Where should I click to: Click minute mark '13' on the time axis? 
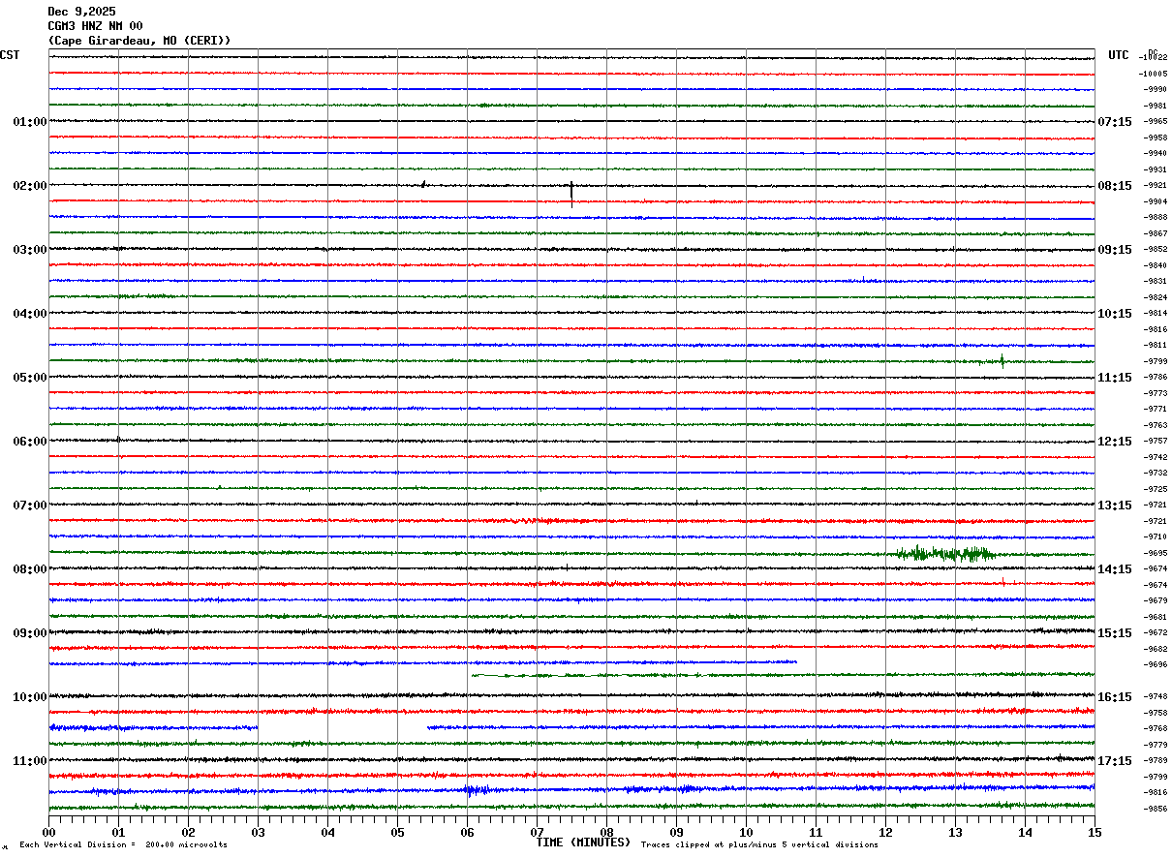point(955,832)
